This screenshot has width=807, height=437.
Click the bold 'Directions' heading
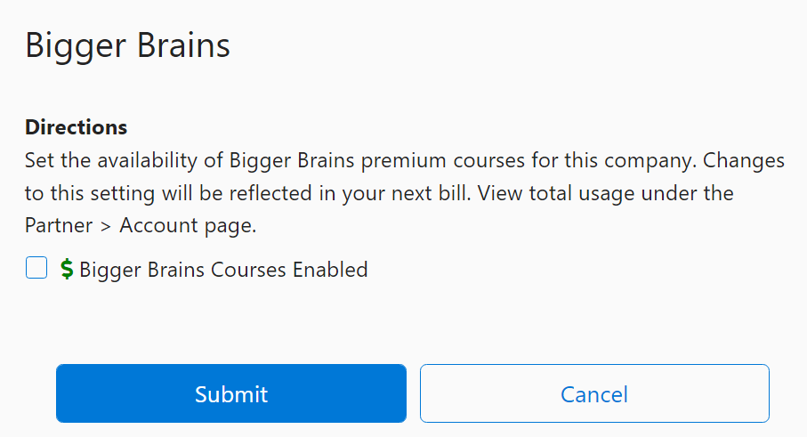click(77, 127)
